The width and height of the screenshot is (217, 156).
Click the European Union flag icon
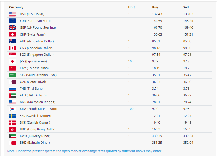click(12, 21)
